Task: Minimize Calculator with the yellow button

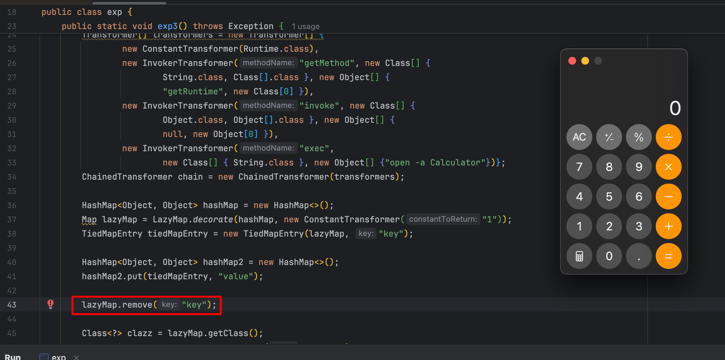Action: (585, 61)
